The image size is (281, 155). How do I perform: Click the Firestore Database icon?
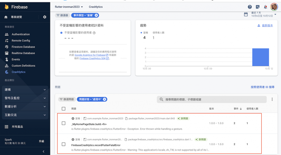7,47
